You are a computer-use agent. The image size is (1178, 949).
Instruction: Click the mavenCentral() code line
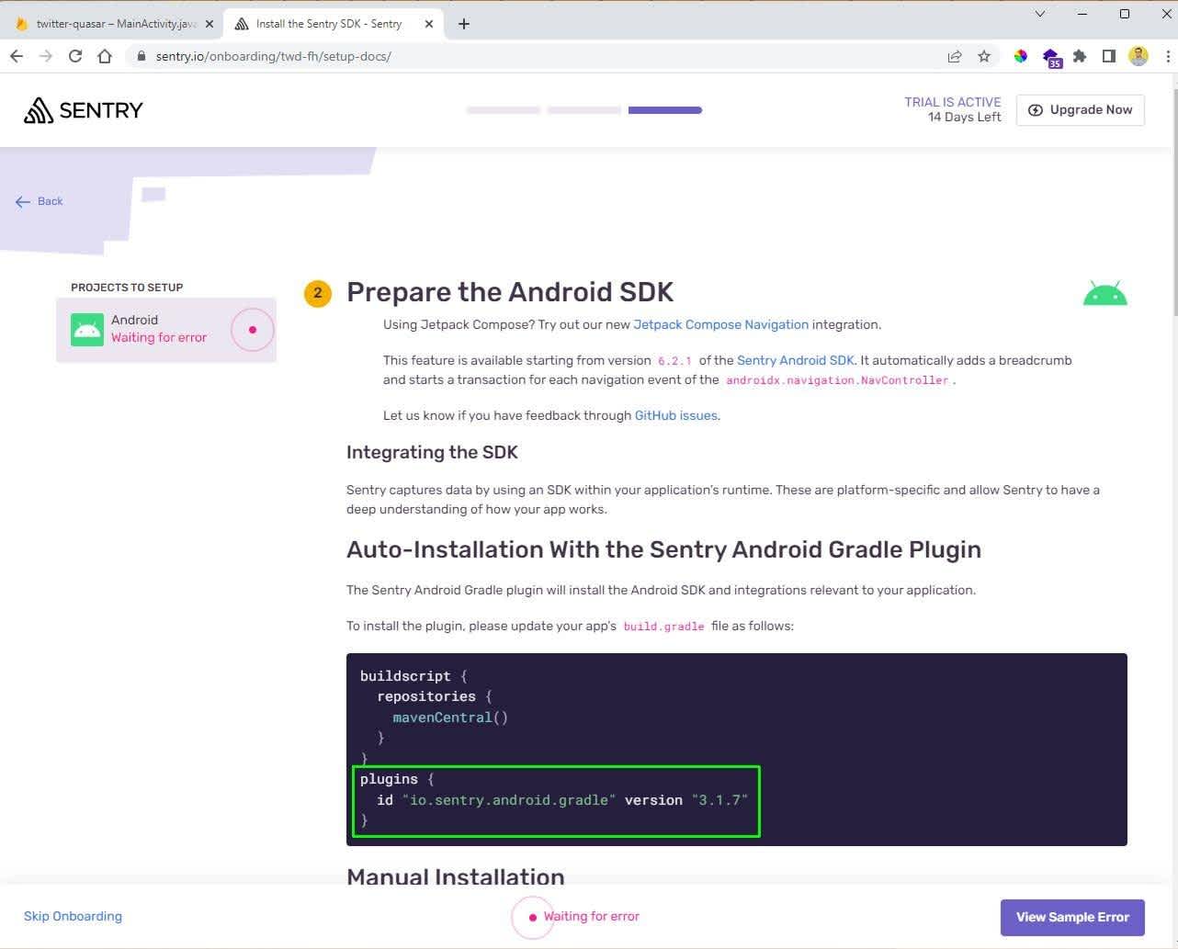(x=450, y=717)
